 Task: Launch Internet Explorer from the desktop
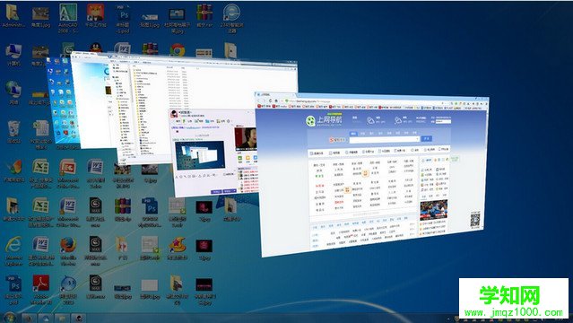click(x=13, y=250)
